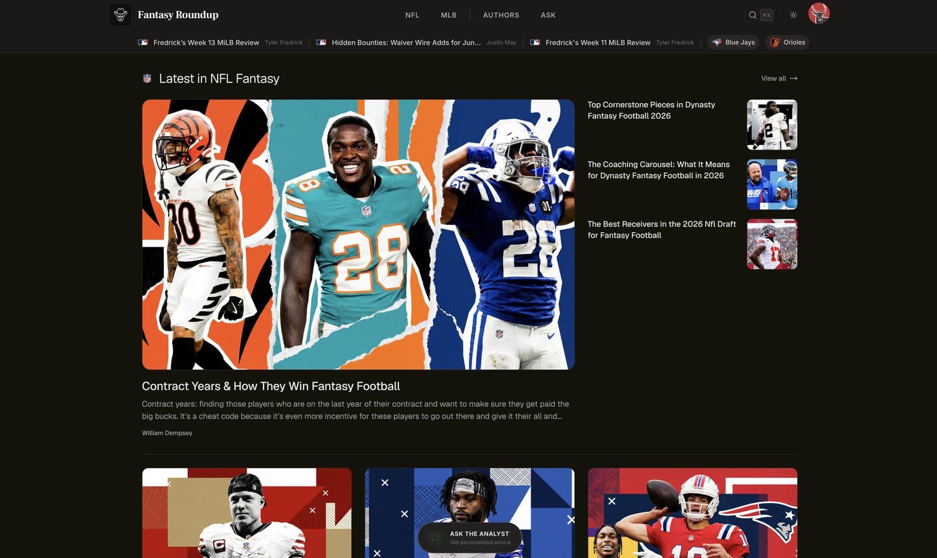Image resolution: width=937 pixels, height=558 pixels.
Task: Open The Best Receivers in 2026 Draft article
Action: (x=662, y=230)
